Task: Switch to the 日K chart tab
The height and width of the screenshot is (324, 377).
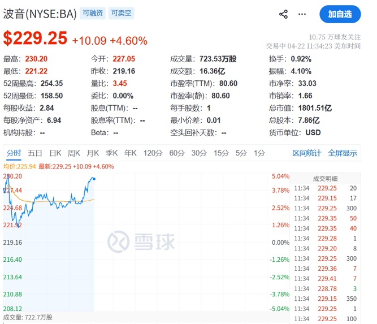Action: click(55, 153)
